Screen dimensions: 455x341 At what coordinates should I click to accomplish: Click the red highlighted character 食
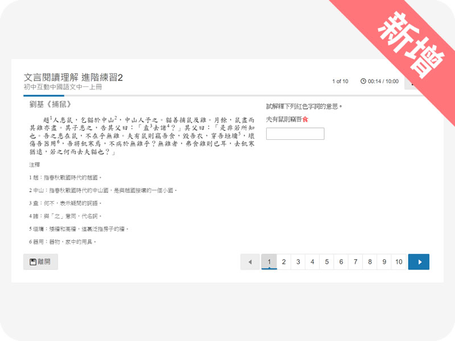coord(305,119)
